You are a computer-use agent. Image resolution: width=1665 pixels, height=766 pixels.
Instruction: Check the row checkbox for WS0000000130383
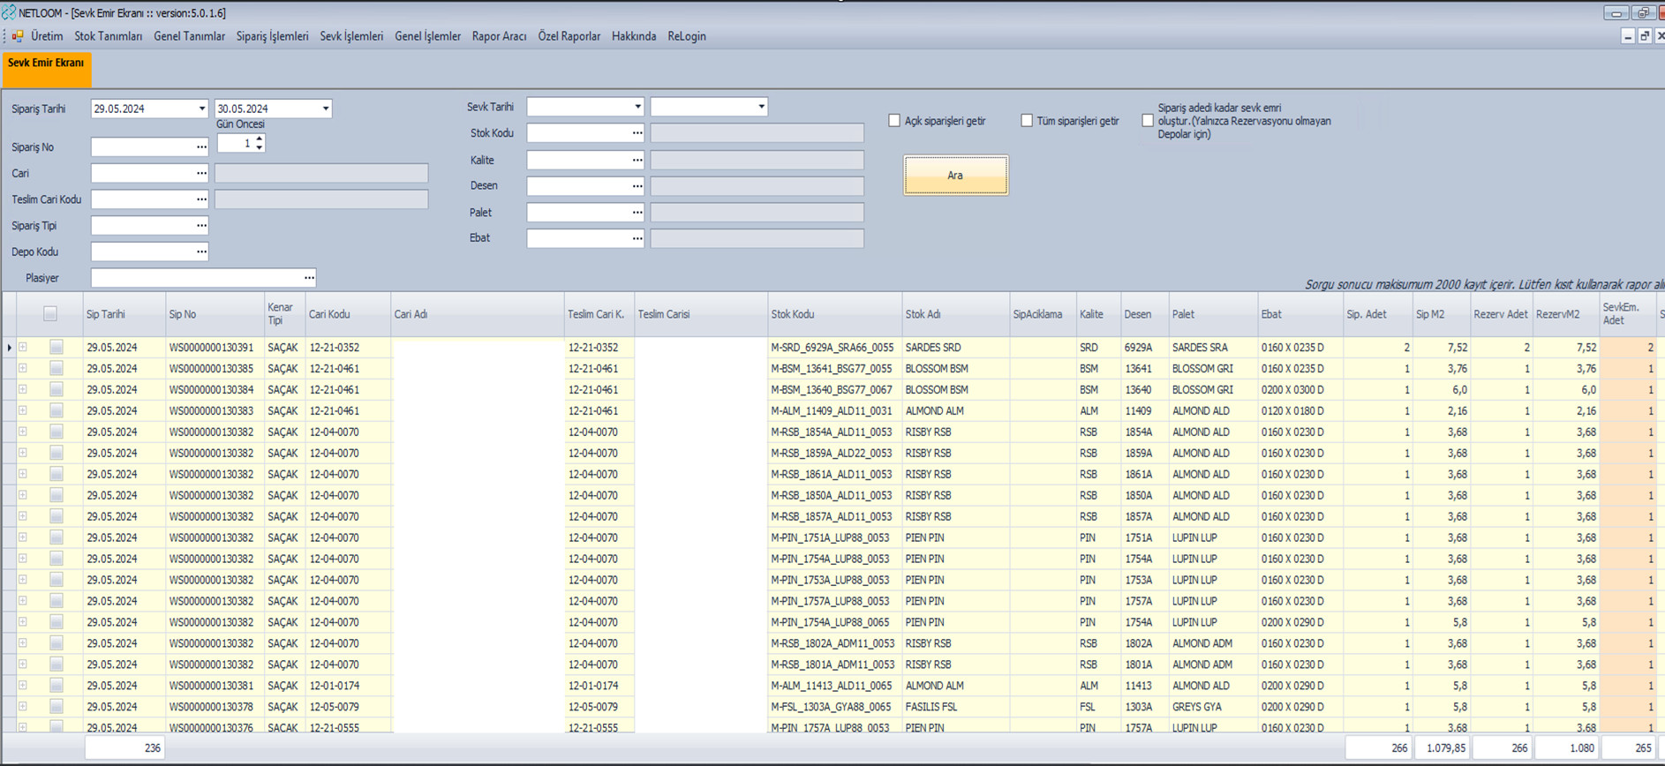click(57, 411)
